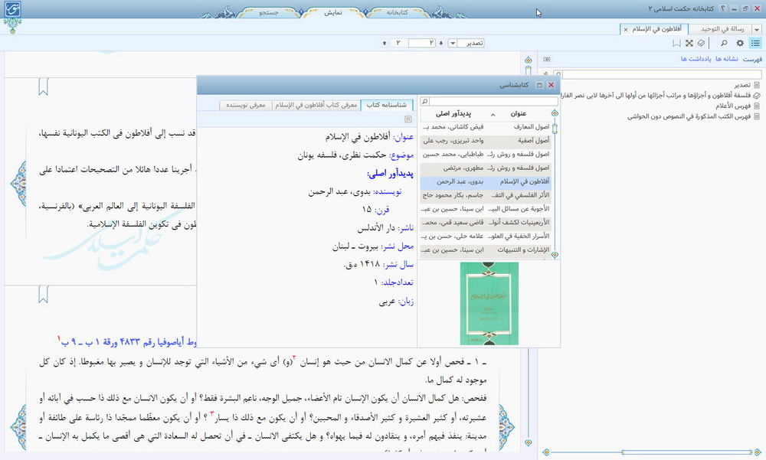Show the نشانه ها bookmarks section

pos(727,59)
